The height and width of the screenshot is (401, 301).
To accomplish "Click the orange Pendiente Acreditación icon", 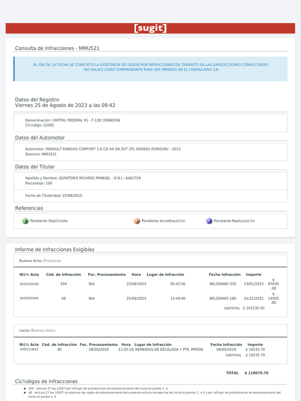I will (137, 221).
